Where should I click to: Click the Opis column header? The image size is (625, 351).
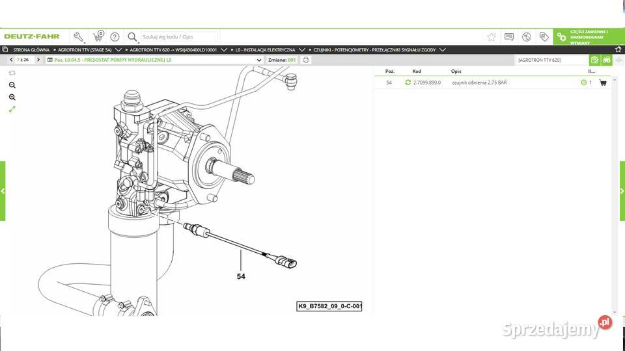pos(456,71)
